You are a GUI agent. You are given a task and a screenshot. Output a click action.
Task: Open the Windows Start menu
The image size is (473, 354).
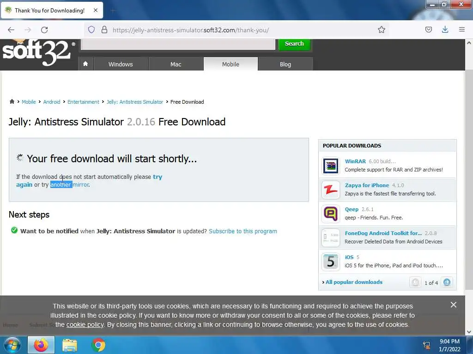tap(12, 345)
